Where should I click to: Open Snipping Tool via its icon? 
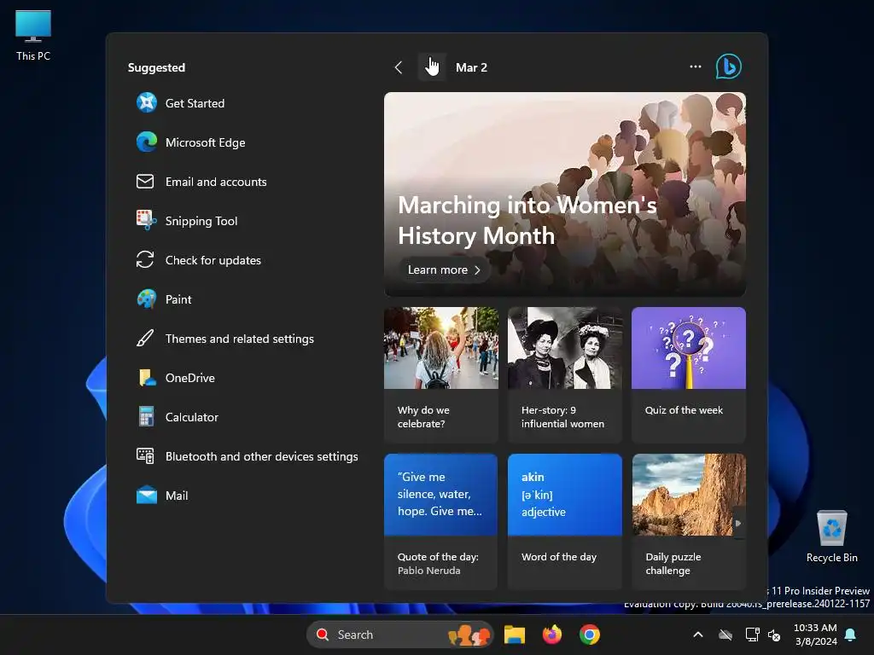146,220
